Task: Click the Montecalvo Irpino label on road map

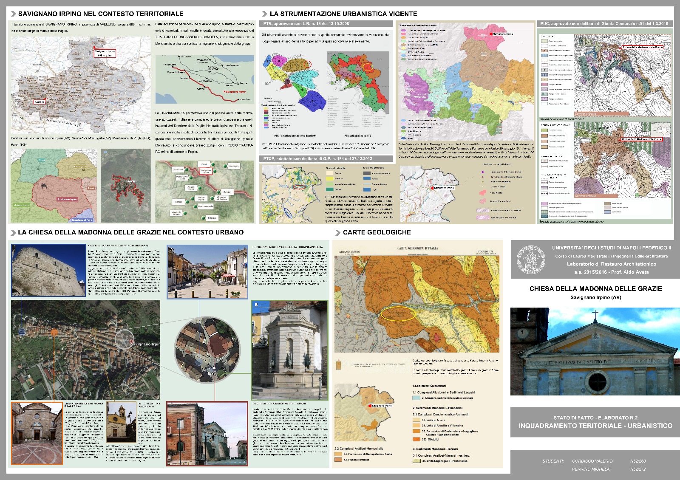Action: click(x=182, y=178)
